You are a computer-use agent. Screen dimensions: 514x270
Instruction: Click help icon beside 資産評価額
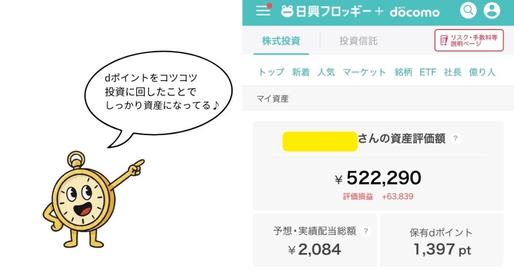point(455,139)
